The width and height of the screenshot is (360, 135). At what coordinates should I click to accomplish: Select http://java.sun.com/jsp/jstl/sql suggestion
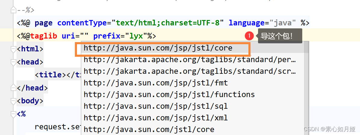[192, 106]
